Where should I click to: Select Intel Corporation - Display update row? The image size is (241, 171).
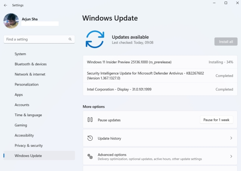click(x=160, y=89)
